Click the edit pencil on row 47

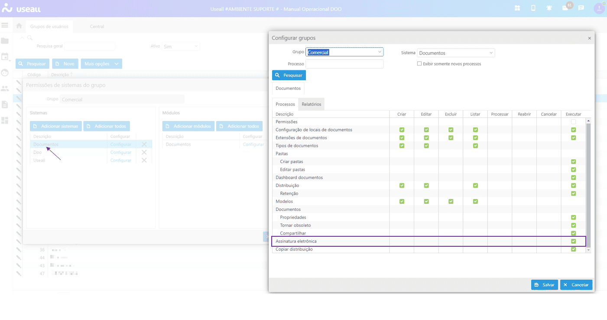click(19, 273)
